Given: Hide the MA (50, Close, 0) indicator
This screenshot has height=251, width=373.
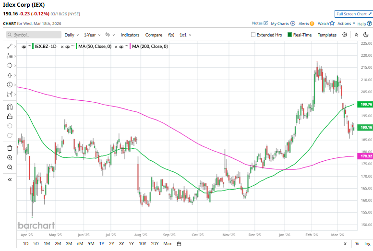Looking at the screenshot, I should coord(68,47).
